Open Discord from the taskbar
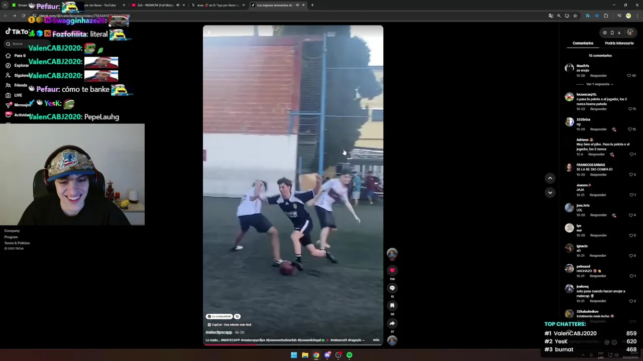The width and height of the screenshot is (643, 361). coord(327,355)
